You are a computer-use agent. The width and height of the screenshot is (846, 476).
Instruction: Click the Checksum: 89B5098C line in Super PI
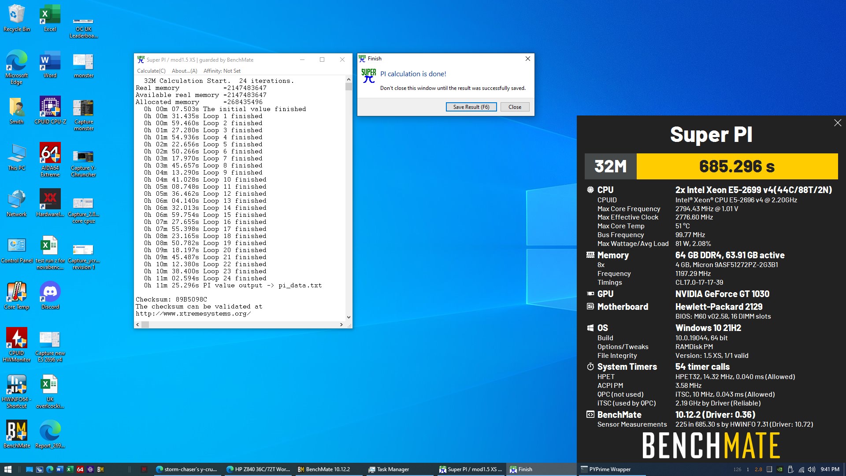click(x=171, y=299)
